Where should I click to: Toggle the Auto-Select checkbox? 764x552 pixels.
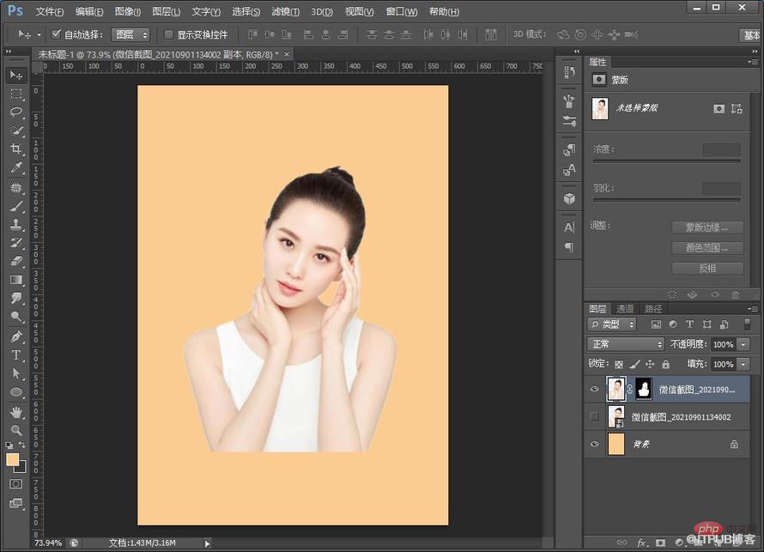pyautogui.click(x=56, y=34)
